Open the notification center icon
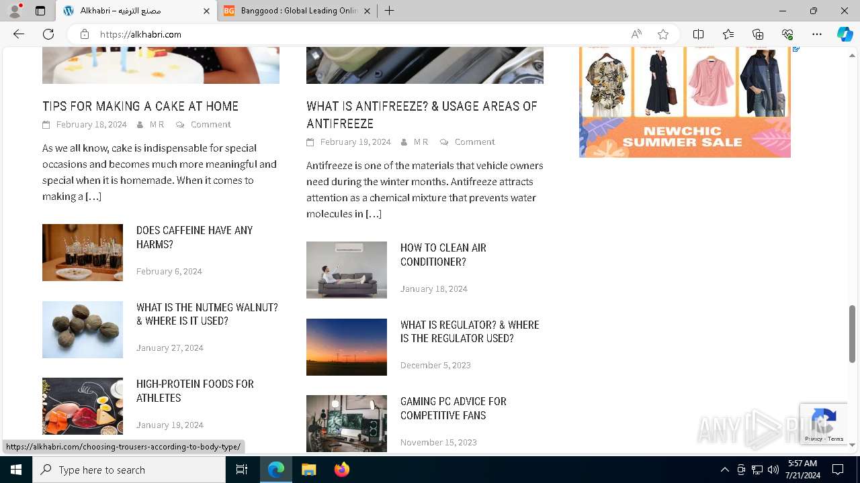Screen dimensions: 860x483 [838, 470]
